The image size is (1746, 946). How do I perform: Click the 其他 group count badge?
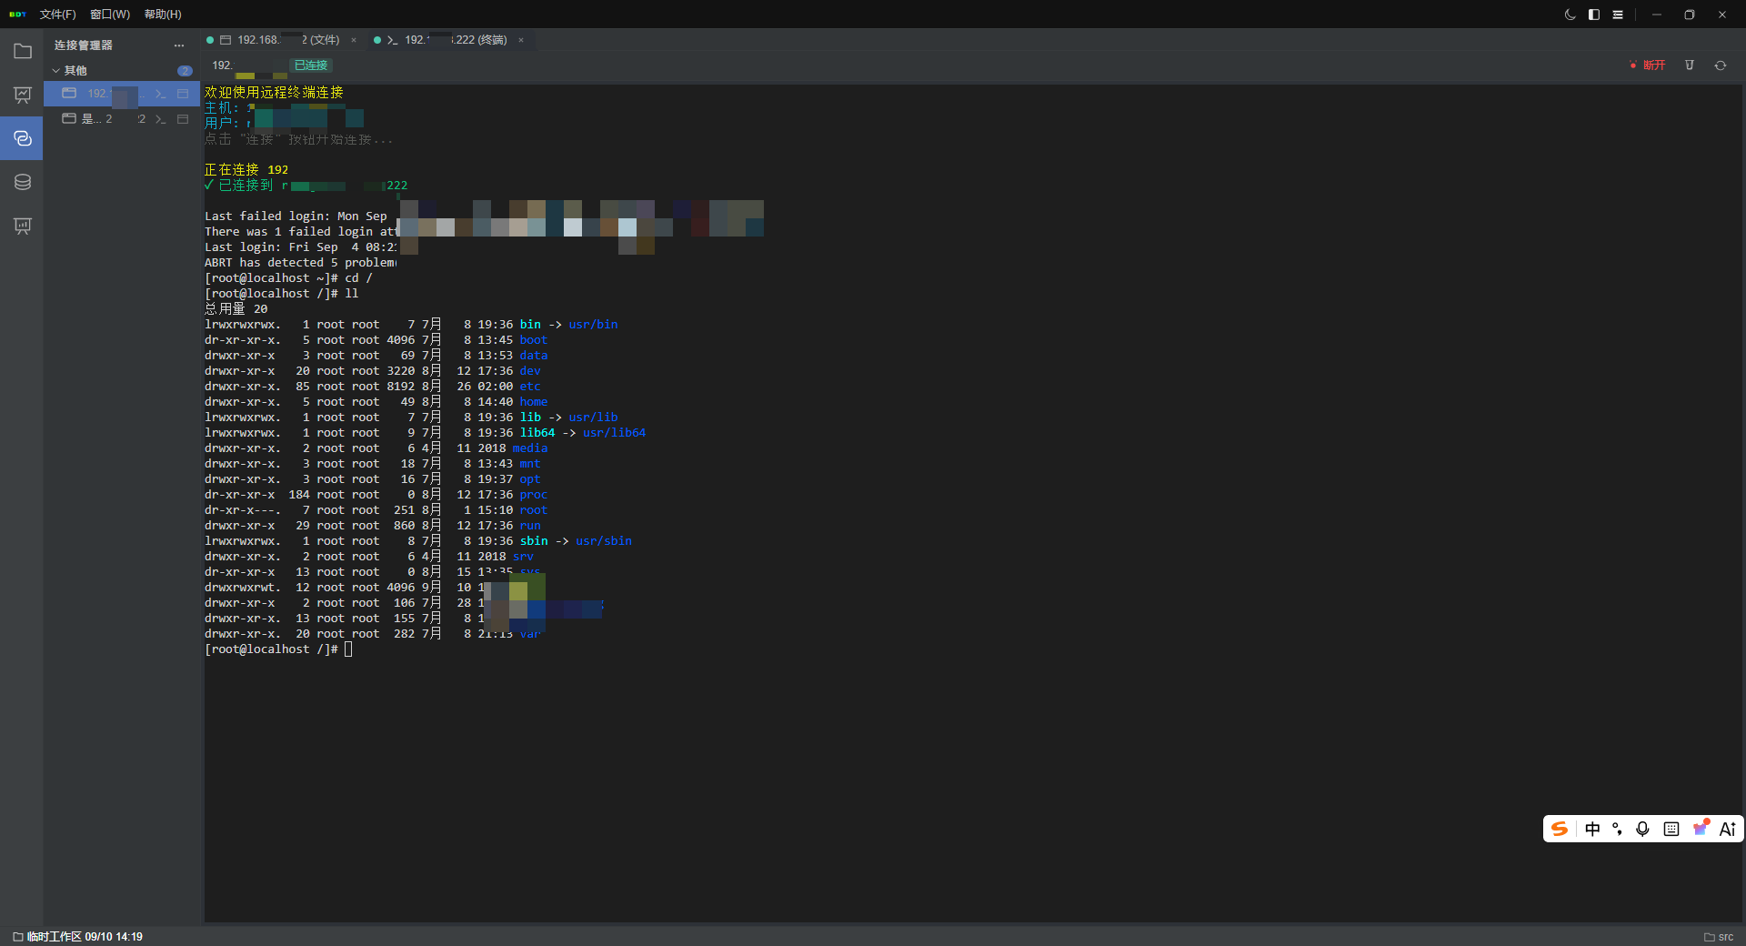coord(185,71)
